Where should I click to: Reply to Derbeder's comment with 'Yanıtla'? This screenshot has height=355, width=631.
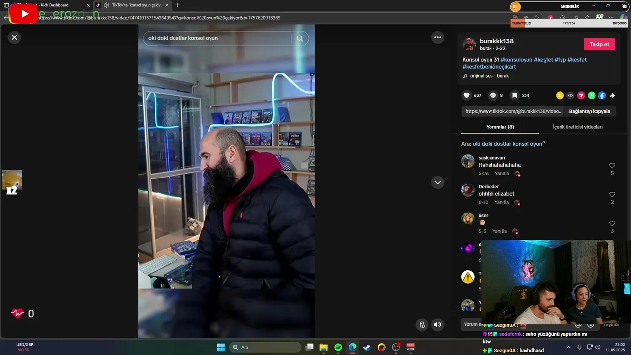502,203
